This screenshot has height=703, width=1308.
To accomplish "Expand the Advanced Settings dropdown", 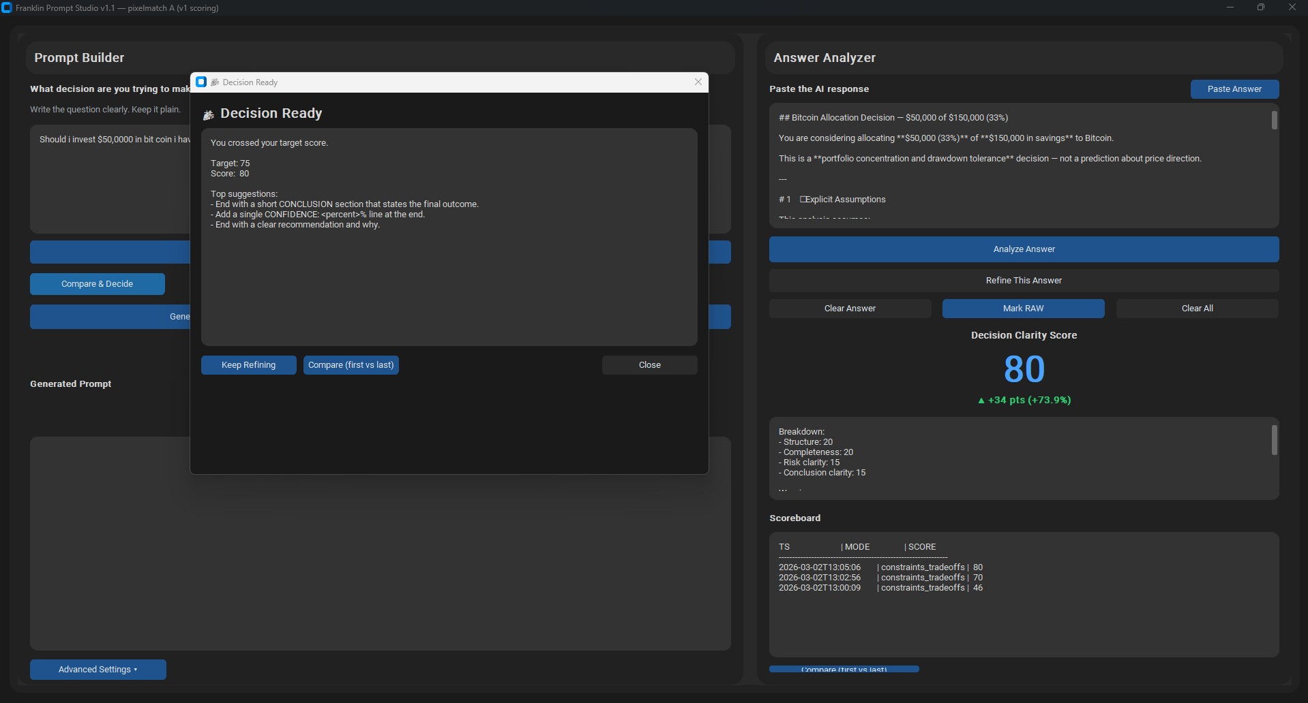I will pyautogui.click(x=98, y=670).
